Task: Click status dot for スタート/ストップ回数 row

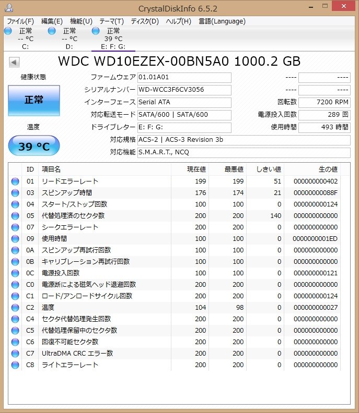Action: coord(15,204)
